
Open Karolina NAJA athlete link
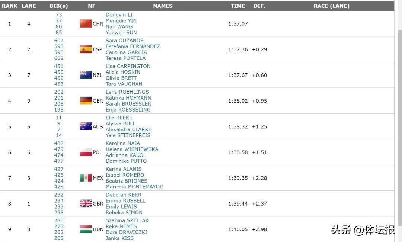tap(123, 143)
